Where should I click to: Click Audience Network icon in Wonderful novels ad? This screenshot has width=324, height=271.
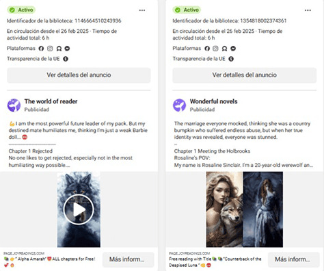(224, 49)
